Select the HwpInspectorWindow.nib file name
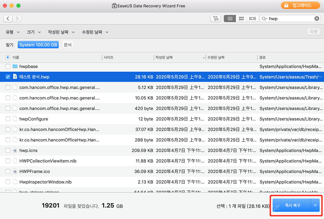324x219 pixels. coord(45,182)
